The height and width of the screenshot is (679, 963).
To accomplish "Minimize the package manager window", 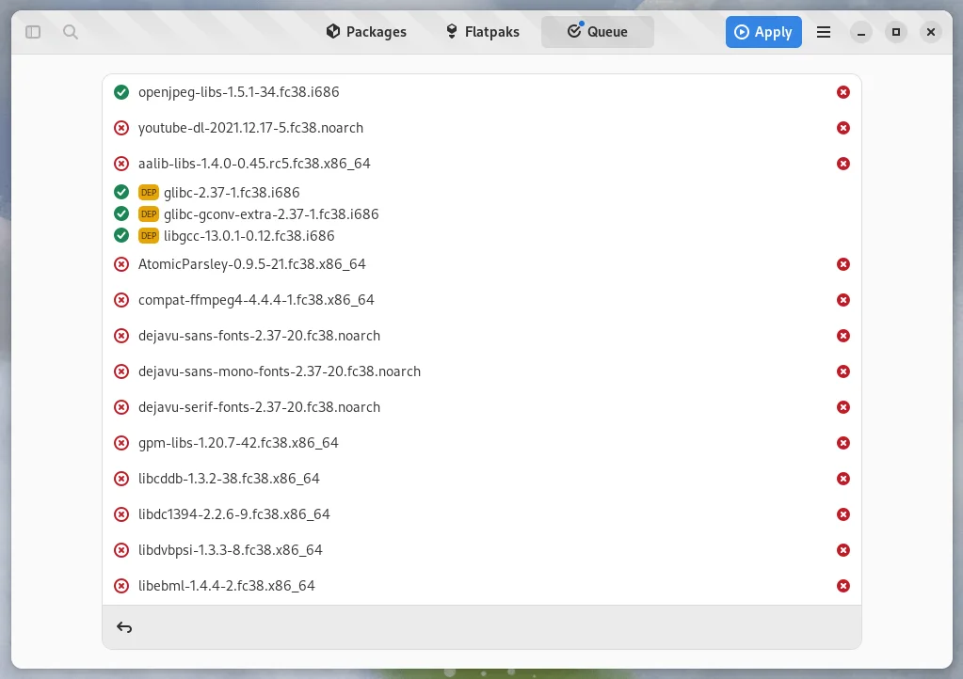I will [x=861, y=32].
